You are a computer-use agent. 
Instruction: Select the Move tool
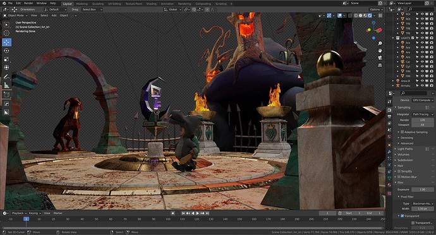(x=6, y=42)
